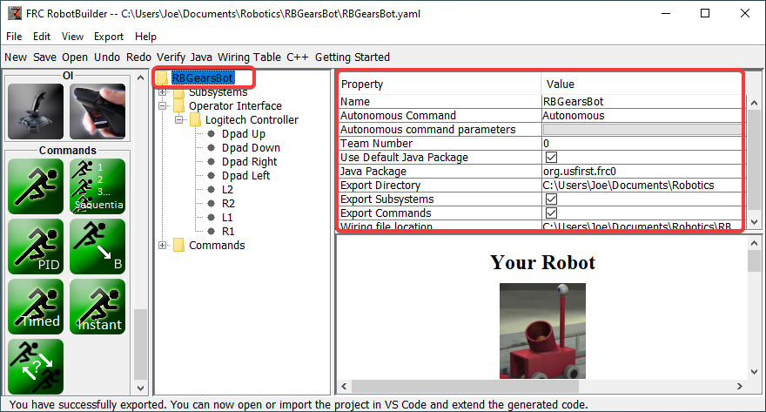Export C++ code via toolbar
The height and width of the screenshot is (412, 766).
pos(298,57)
